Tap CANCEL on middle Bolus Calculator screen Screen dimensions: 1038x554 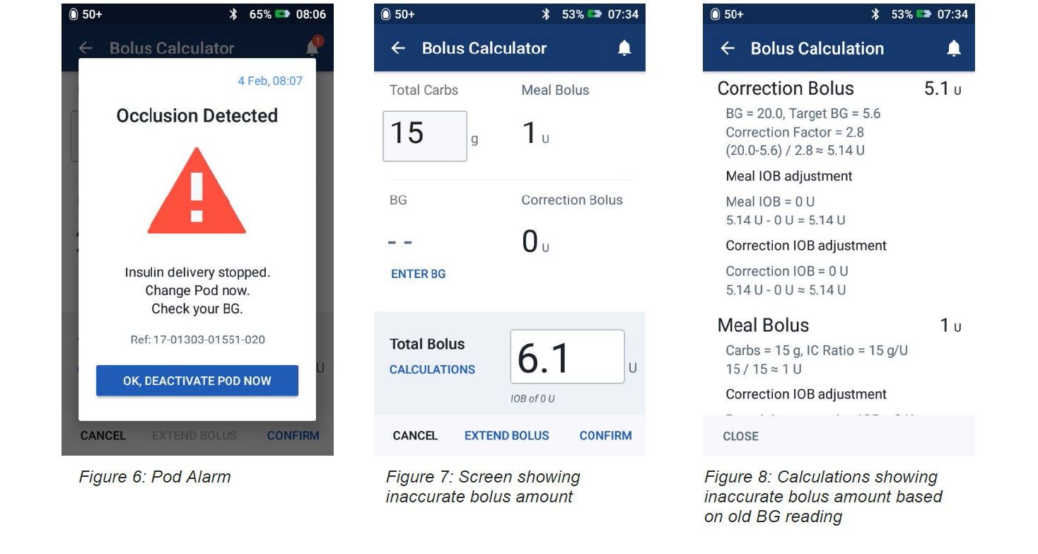click(415, 436)
